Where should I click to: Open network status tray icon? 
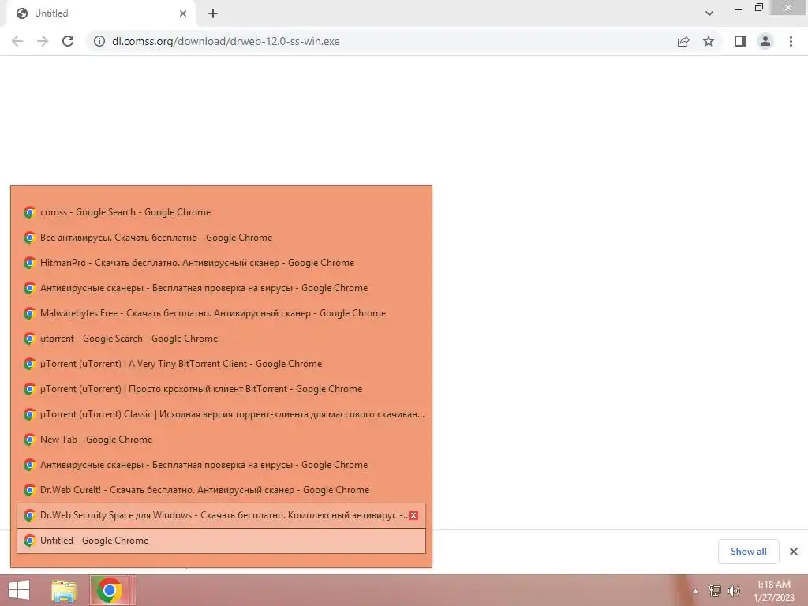(715, 590)
